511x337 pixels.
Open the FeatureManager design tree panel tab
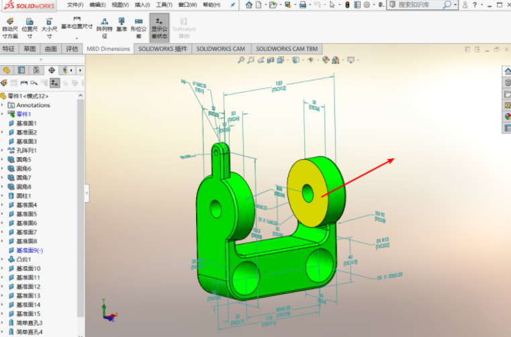click(x=7, y=70)
